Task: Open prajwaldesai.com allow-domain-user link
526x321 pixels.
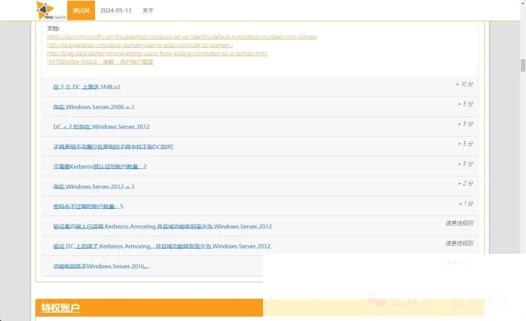Action: (x=140, y=45)
